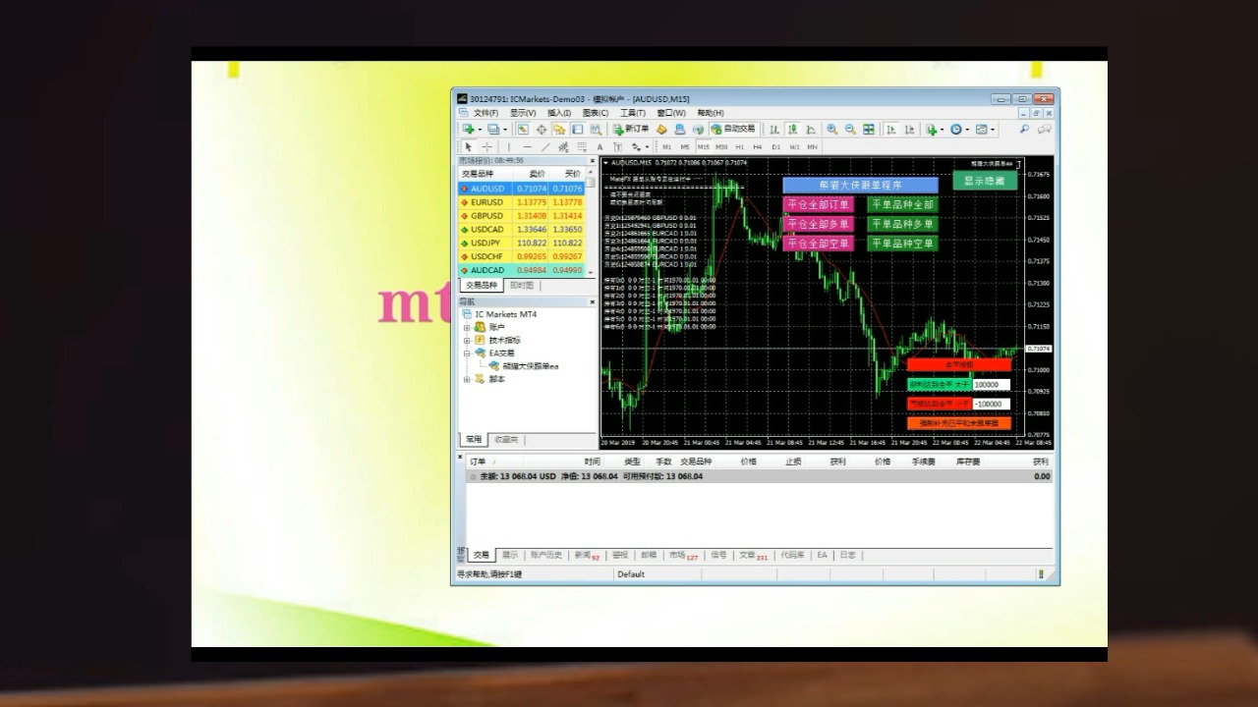Screen dimensions: 1258x707
Task: Select the vertical line drawing tool
Action: pos(508,147)
